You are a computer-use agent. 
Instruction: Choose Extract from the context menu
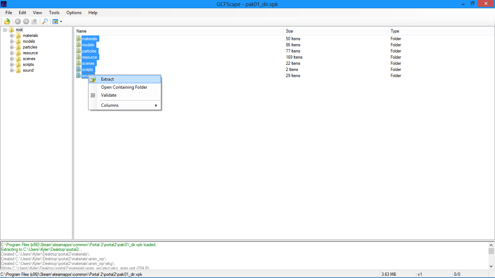125,79
